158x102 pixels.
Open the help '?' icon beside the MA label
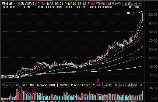point(38,4)
